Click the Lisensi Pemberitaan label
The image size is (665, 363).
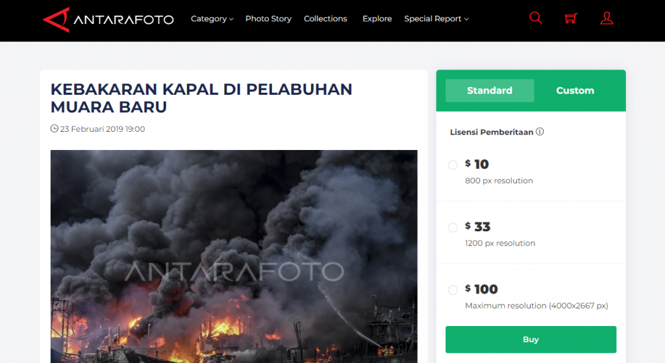click(x=492, y=132)
